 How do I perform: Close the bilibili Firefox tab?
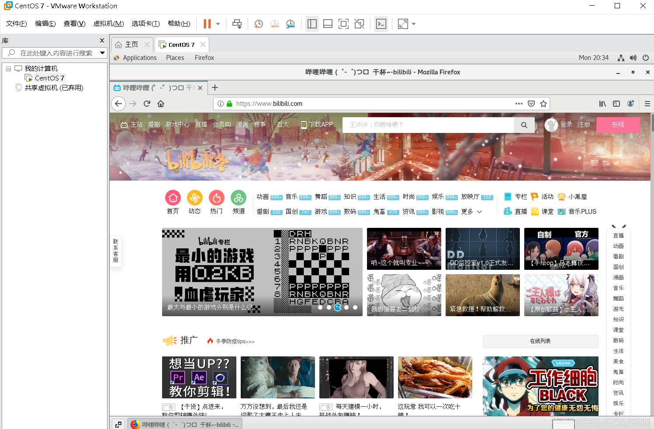click(x=200, y=88)
